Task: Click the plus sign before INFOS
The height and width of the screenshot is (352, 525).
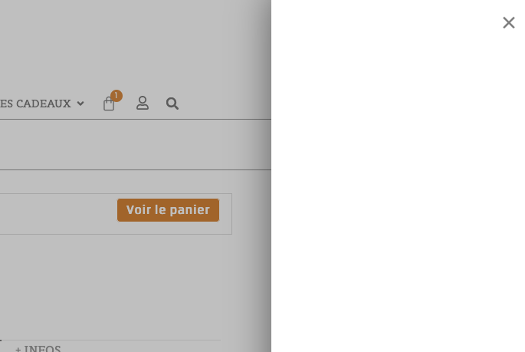Action: pyautogui.click(x=18, y=350)
